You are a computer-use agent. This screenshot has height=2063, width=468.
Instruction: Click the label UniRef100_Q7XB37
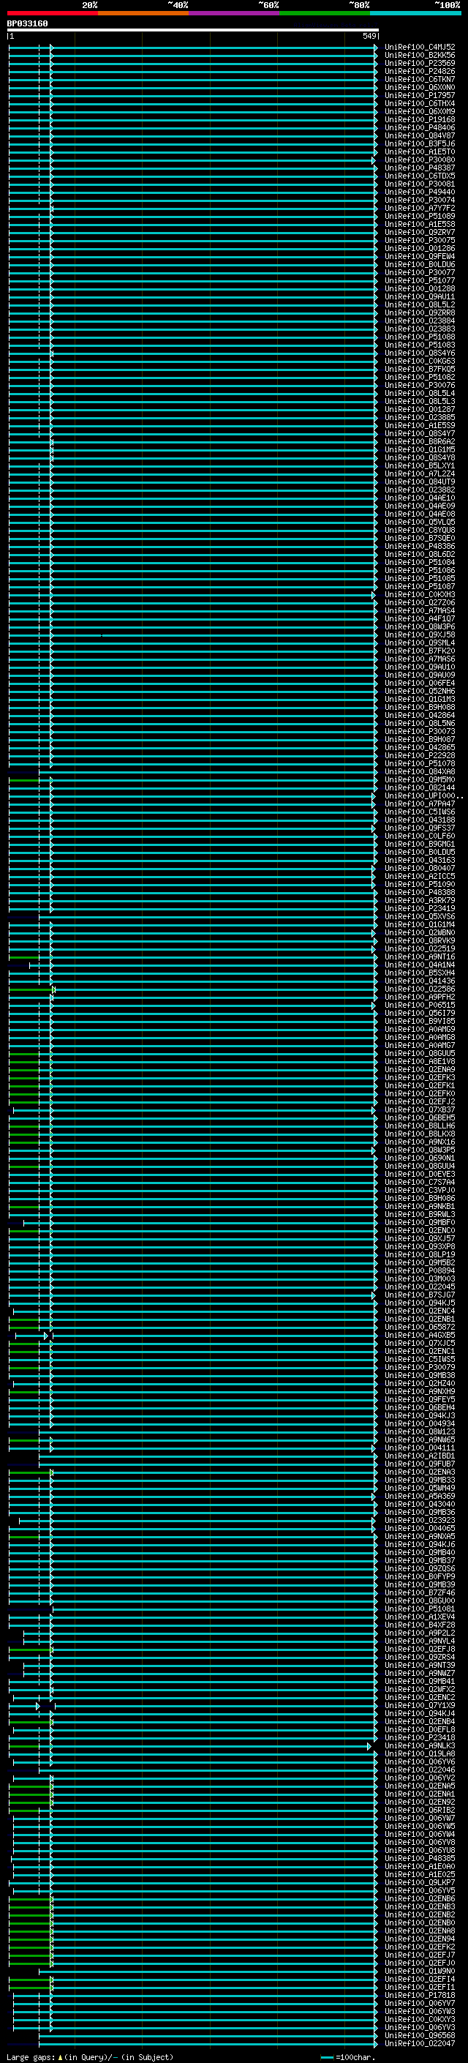419,1109
